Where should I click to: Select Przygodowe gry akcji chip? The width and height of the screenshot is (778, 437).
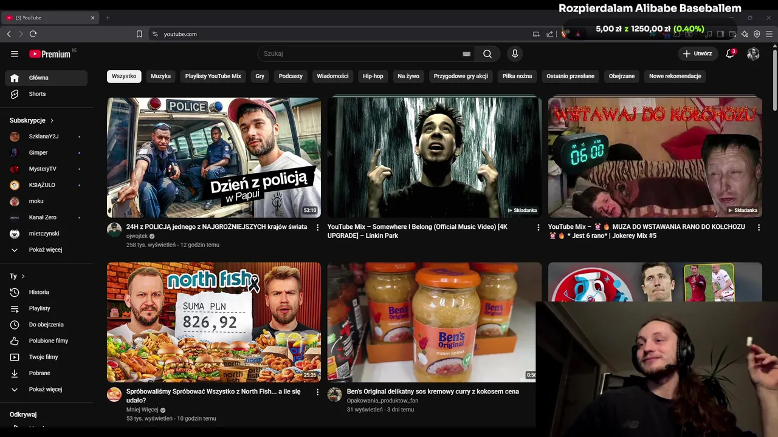[x=461, y=76]
